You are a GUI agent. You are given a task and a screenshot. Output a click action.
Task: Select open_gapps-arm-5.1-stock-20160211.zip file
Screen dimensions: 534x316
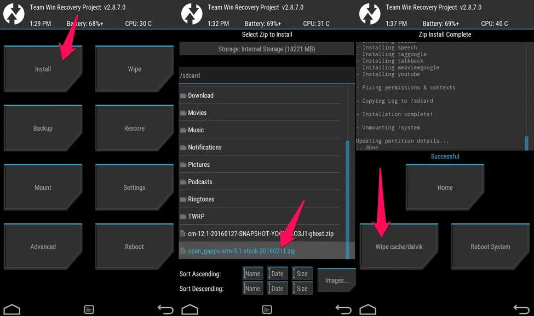(x=262, y=251)
